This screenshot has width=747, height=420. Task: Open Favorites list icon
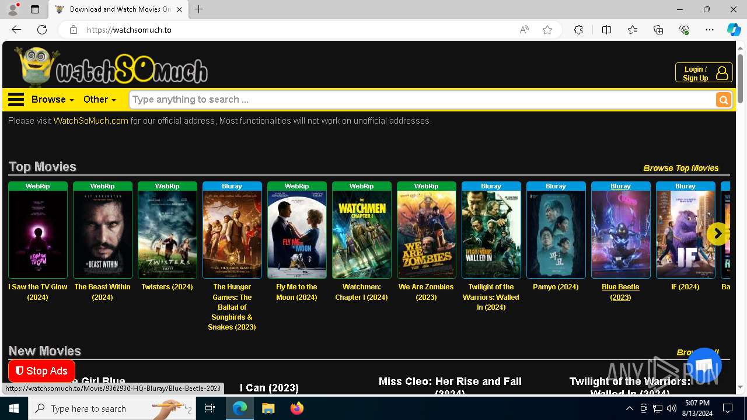pos(633,30)
